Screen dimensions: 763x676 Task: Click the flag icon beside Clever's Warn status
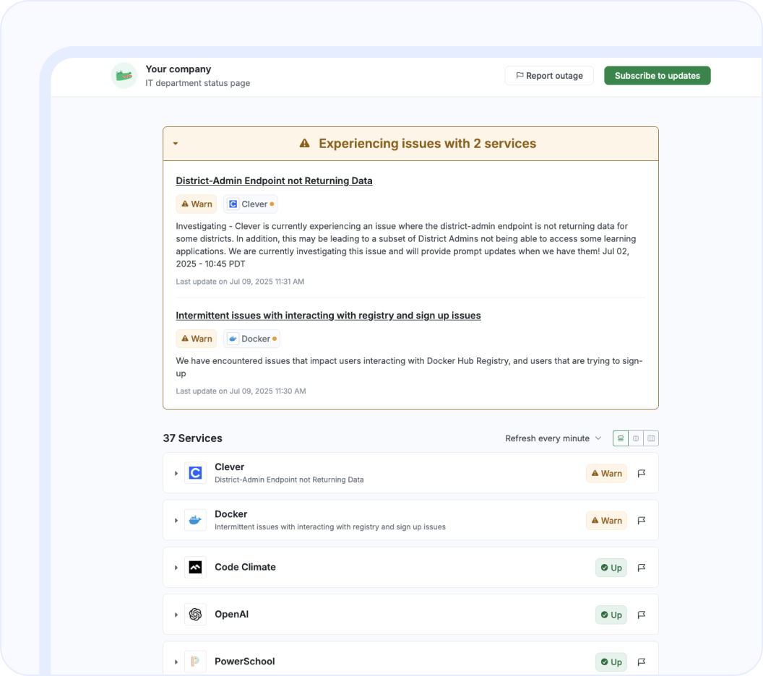(641, 473)
